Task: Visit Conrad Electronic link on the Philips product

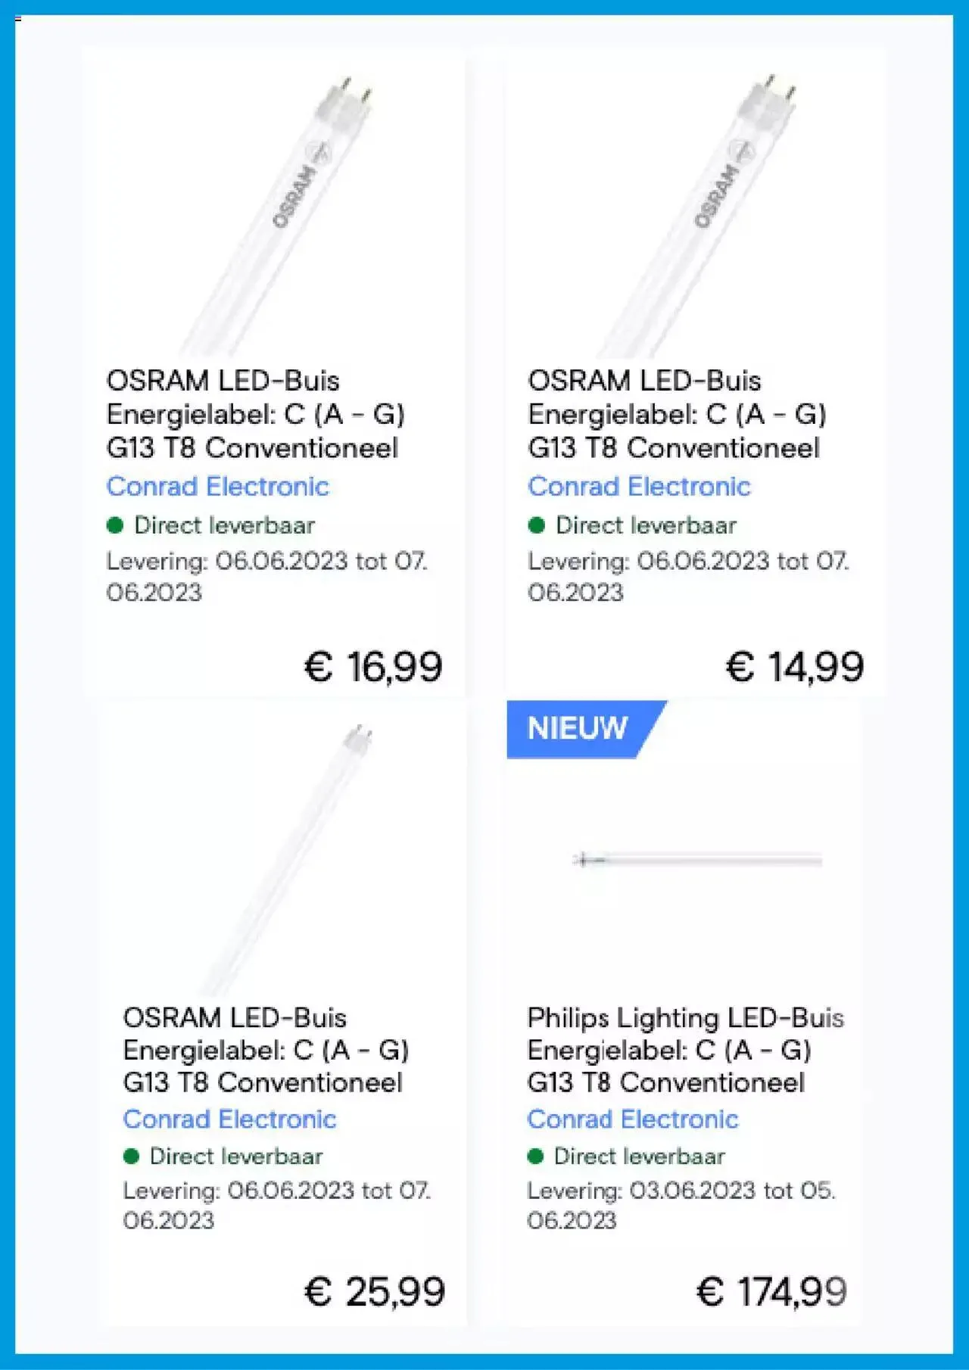Action: [x=633, y=1119]
